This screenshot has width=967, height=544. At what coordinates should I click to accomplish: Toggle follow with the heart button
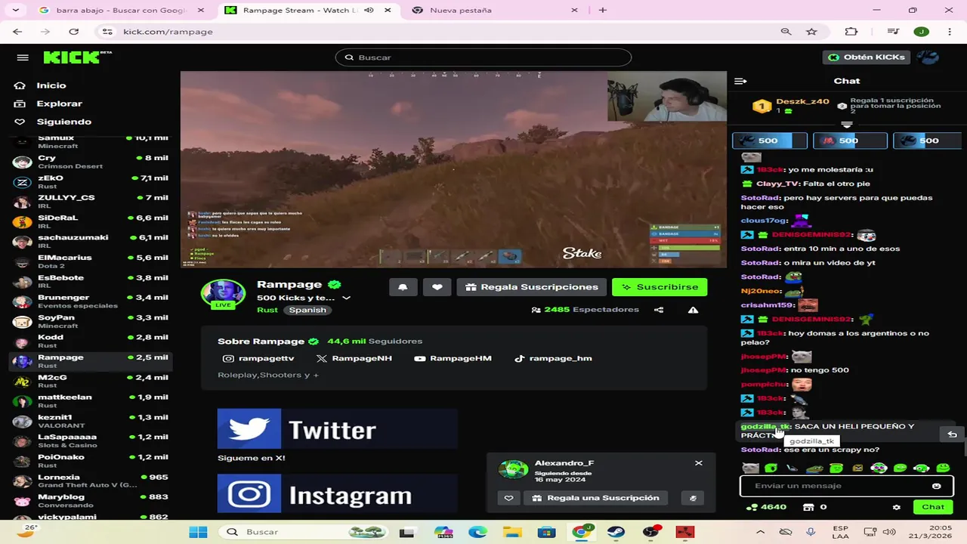(437, 287)
